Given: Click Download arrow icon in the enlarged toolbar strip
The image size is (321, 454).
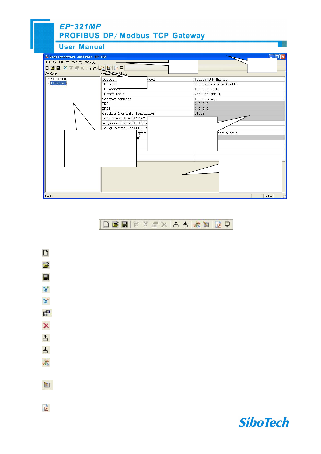Looking at the screenshot, I should coord(185,224).
